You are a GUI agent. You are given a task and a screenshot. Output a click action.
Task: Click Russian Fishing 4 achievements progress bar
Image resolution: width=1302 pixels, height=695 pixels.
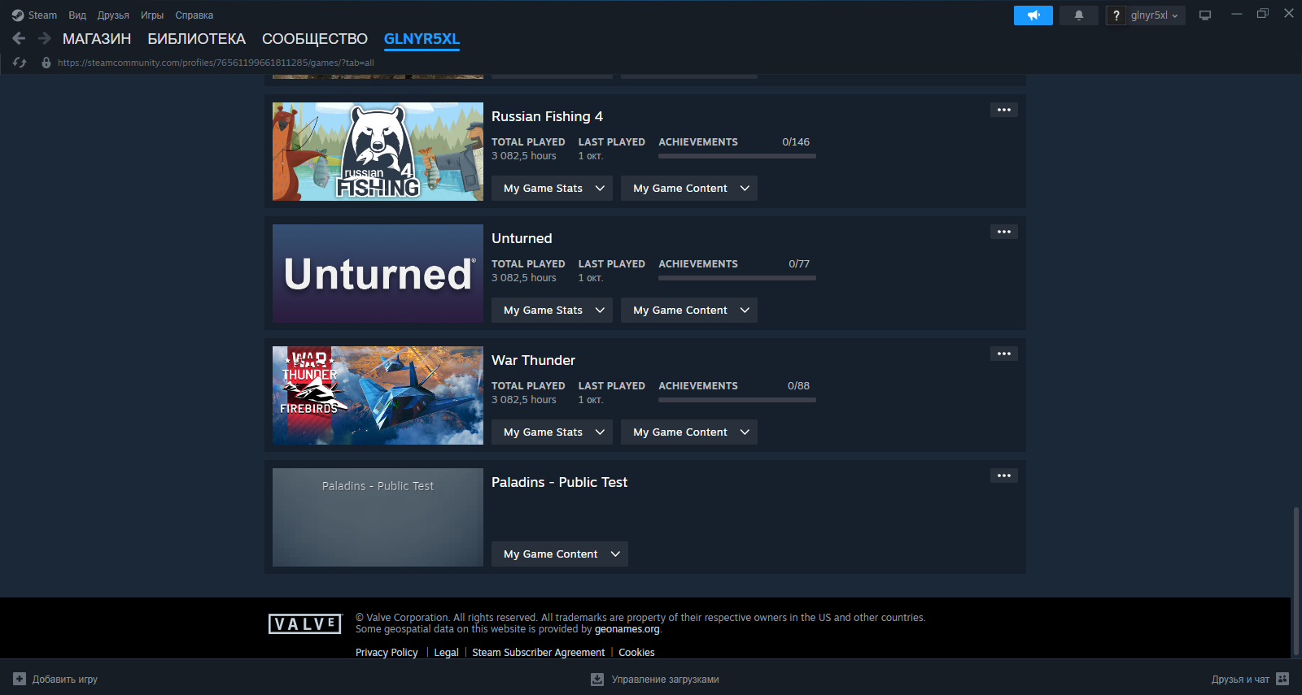click(x=737, y=156)
